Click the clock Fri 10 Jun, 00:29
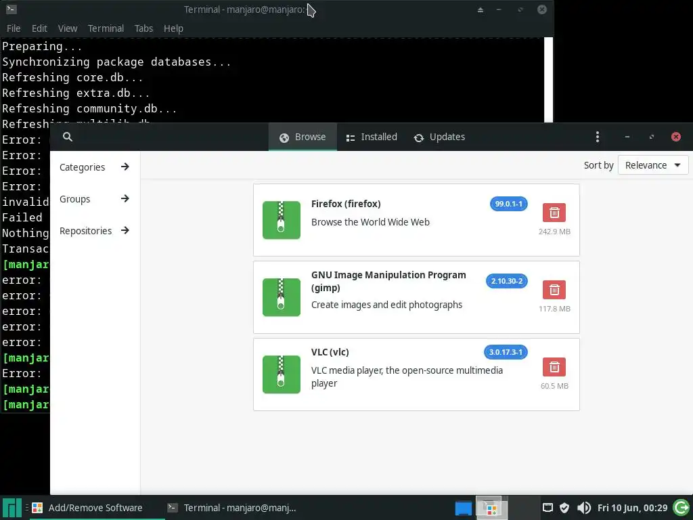Image resolution: width=693 pixels, height=520 pixels. 633,508
